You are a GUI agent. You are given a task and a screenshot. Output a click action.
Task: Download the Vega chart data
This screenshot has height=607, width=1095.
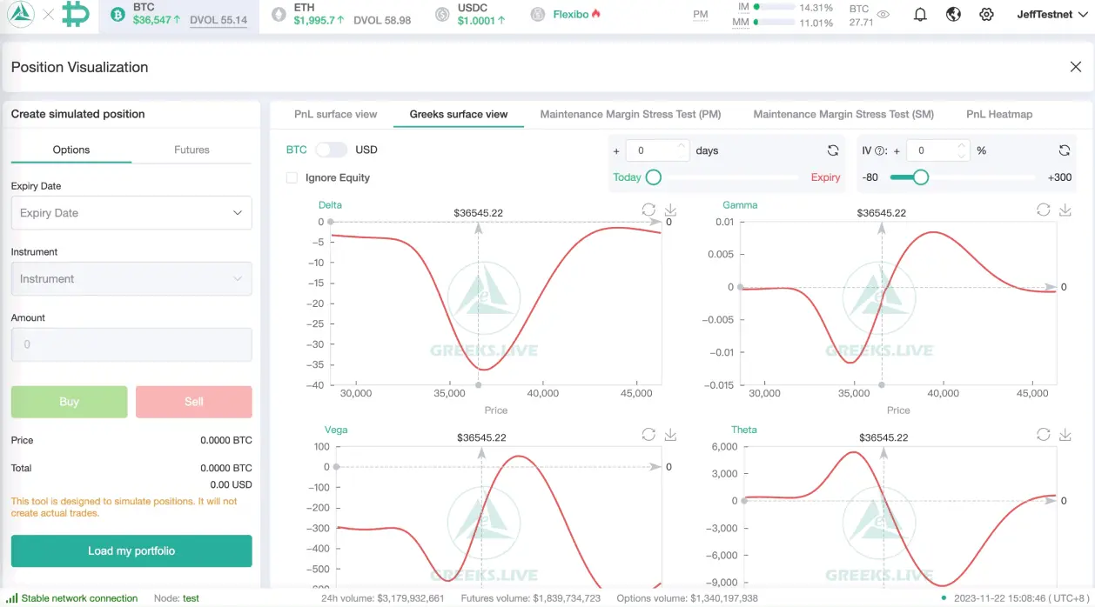[x=669, y=434]
